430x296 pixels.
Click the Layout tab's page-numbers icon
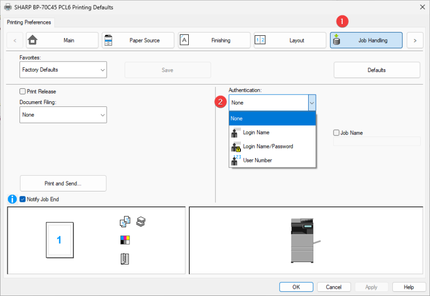click(261, 40)
